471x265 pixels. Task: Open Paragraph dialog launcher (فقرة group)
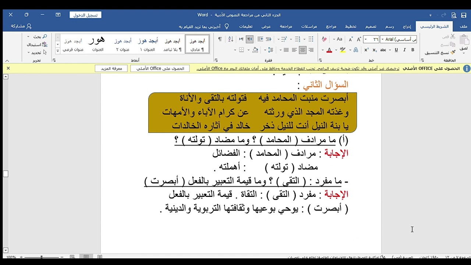pyautogui.click(x=216, y=60)
